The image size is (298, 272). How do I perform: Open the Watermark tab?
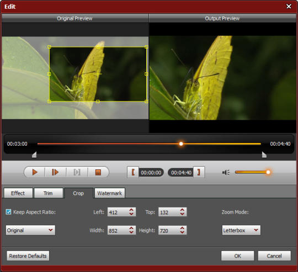tap(110, 193)
